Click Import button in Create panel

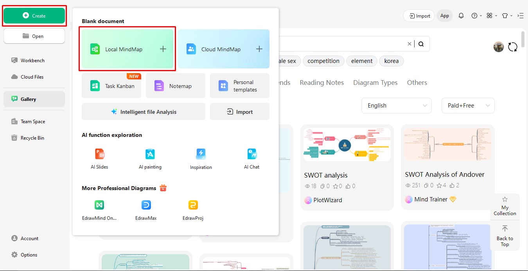(240, 111)
